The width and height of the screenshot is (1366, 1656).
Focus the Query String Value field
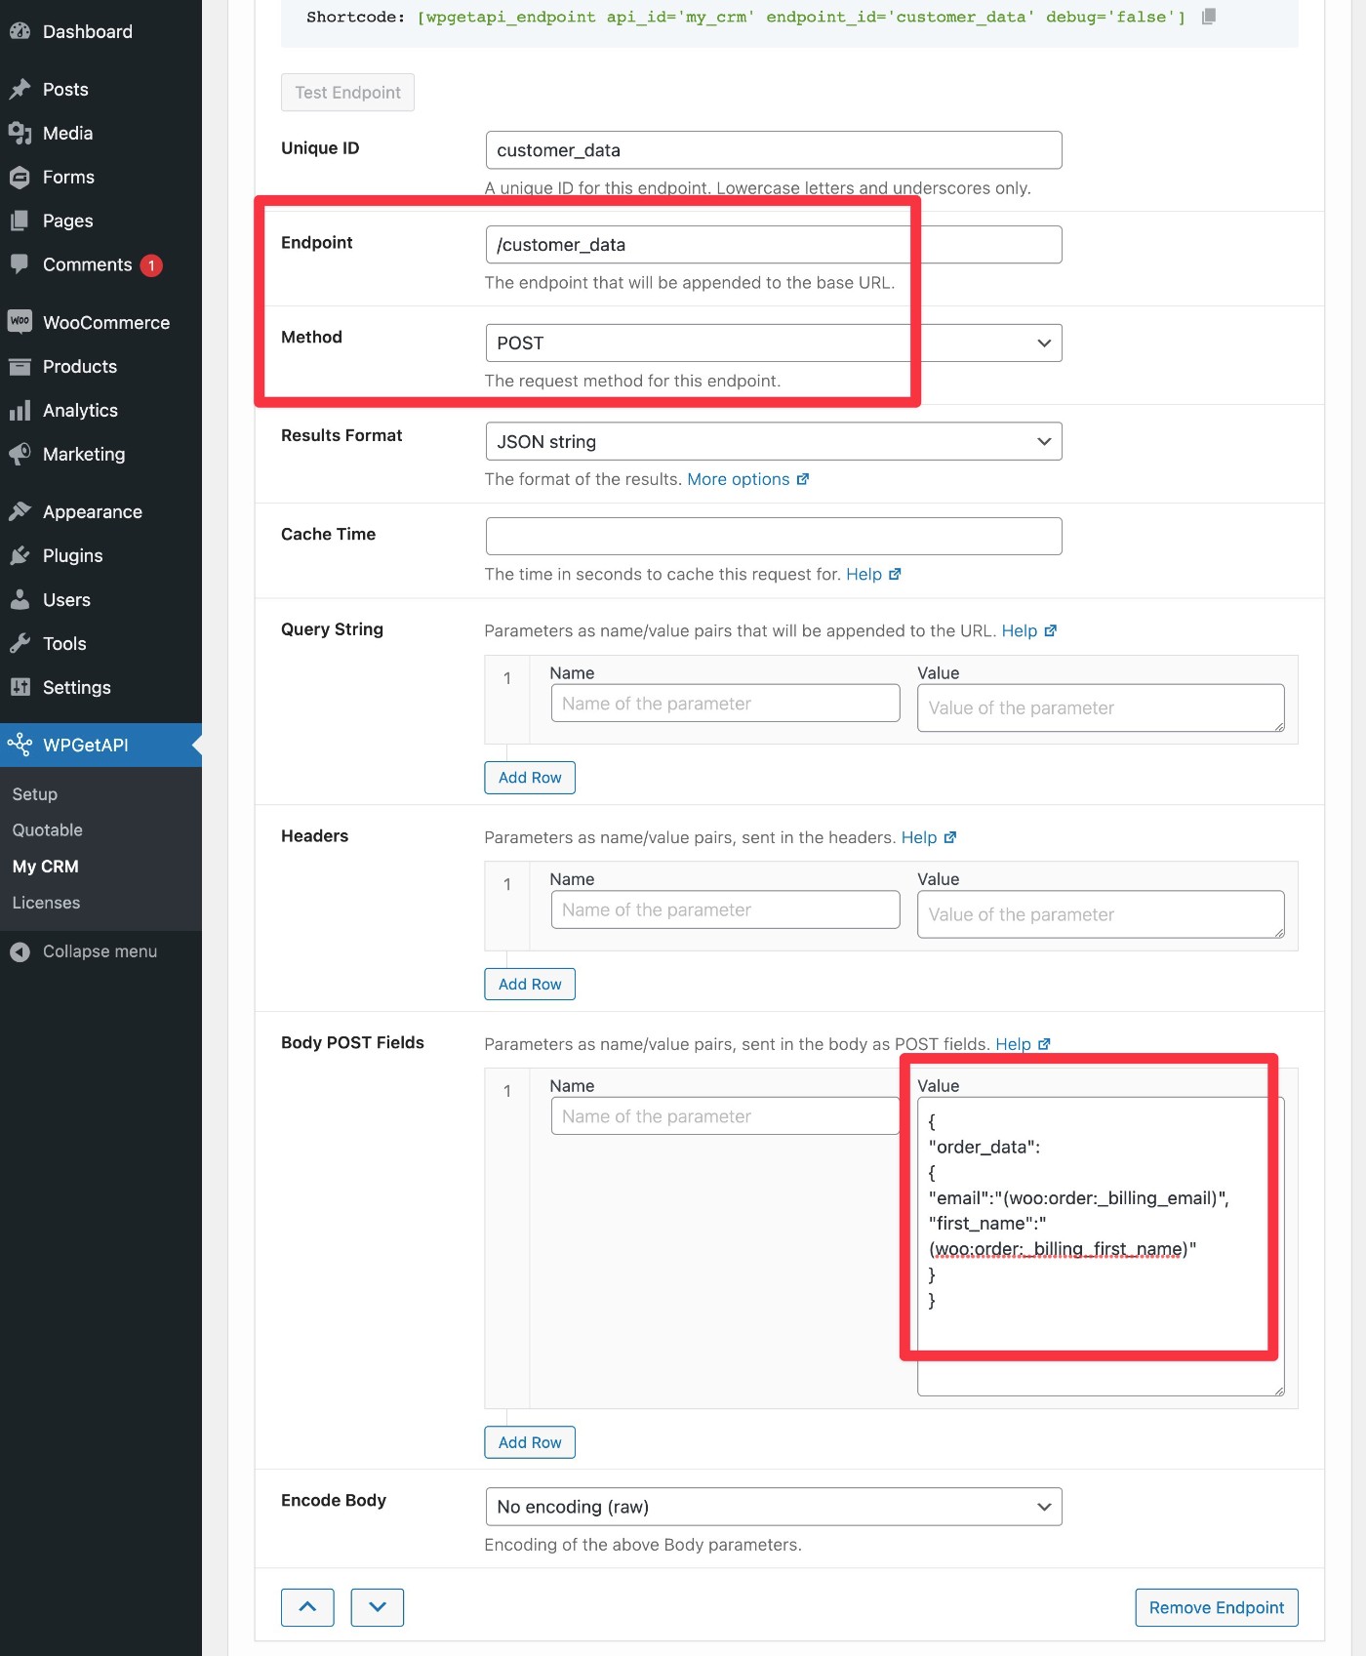(x=1101, y=707)
